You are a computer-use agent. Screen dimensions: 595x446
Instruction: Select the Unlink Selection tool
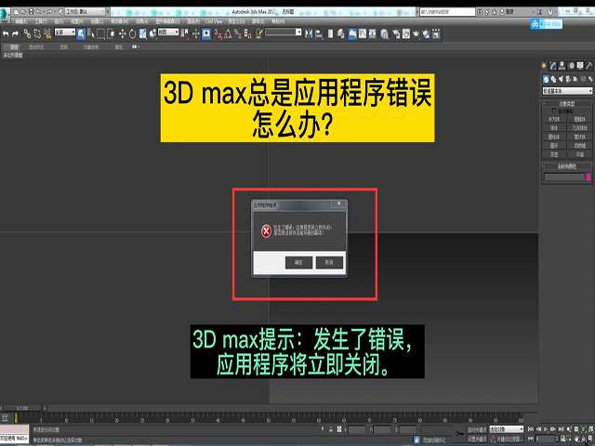37,34
